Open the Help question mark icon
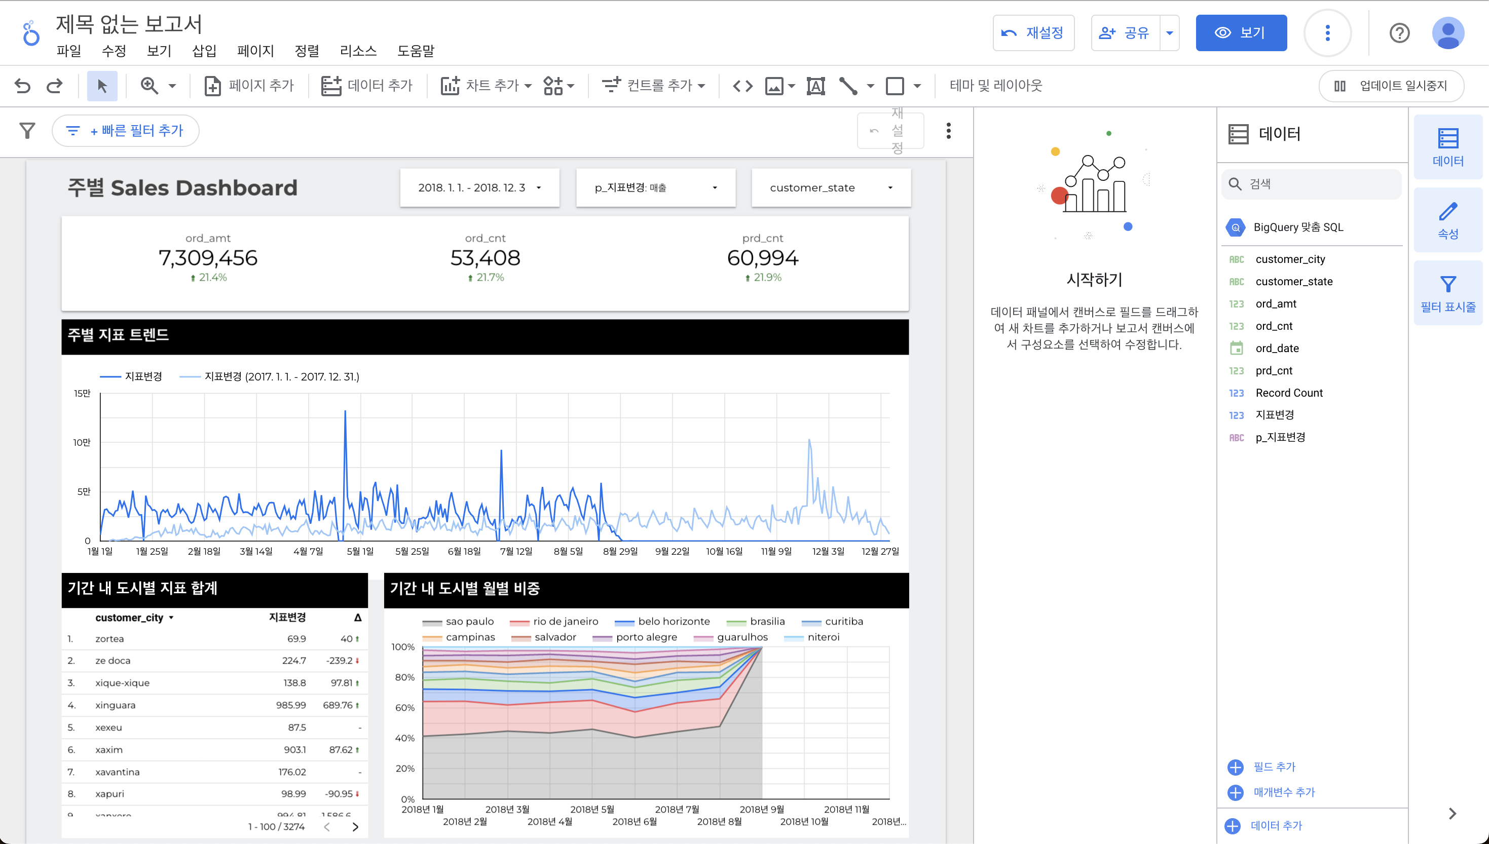Screen dimensions: 1489x844 tap(1399, 33)
